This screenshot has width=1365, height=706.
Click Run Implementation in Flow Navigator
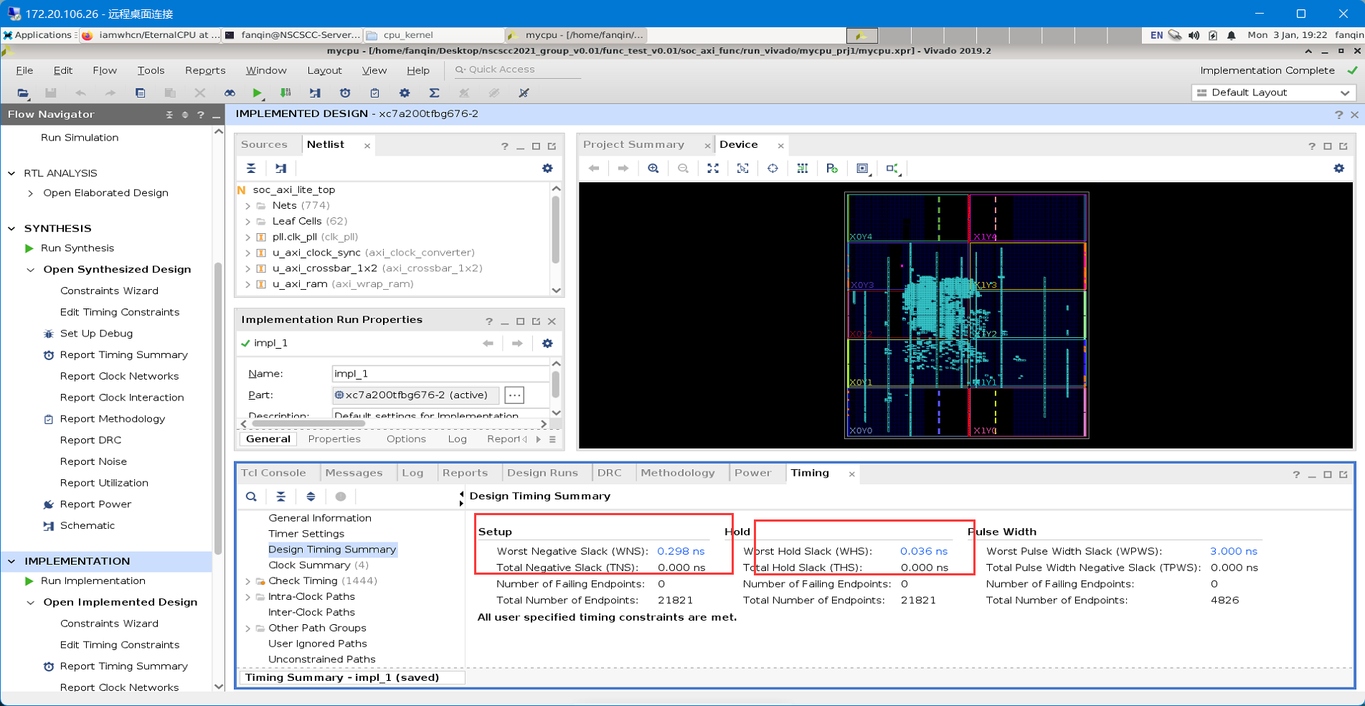pos(93,581)
